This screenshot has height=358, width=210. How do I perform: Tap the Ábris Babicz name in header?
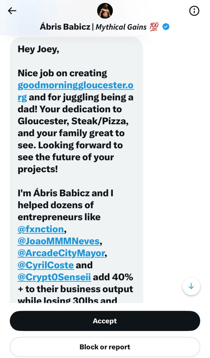(x=64, y=27)
